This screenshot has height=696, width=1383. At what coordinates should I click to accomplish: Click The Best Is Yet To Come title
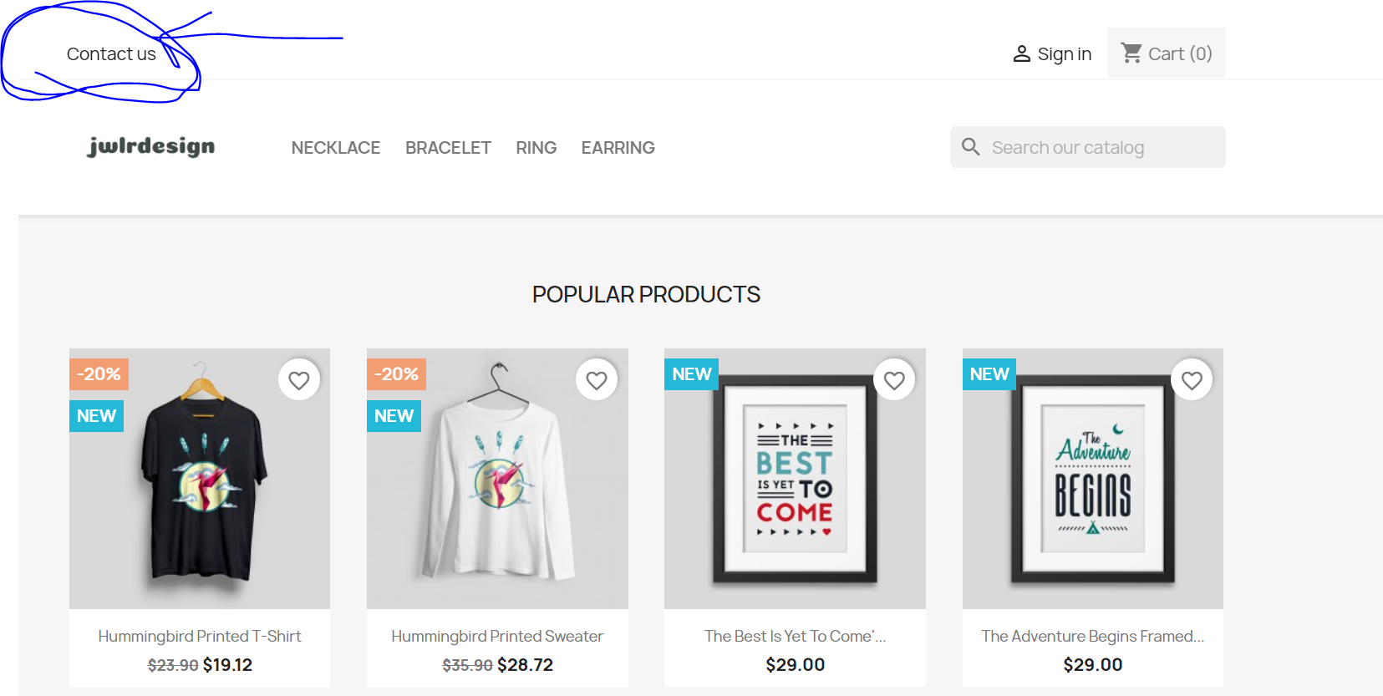pyautogui.click(x=795, y=636)
